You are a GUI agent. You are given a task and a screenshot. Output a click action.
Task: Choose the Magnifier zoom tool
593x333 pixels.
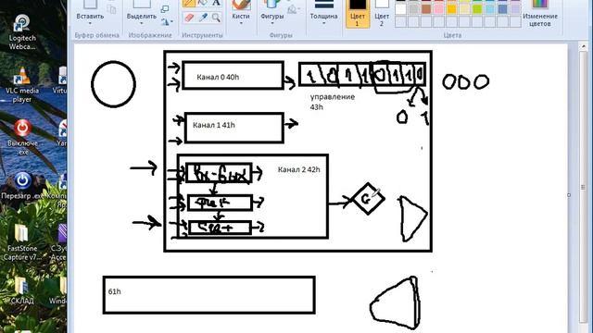(216, 18)
